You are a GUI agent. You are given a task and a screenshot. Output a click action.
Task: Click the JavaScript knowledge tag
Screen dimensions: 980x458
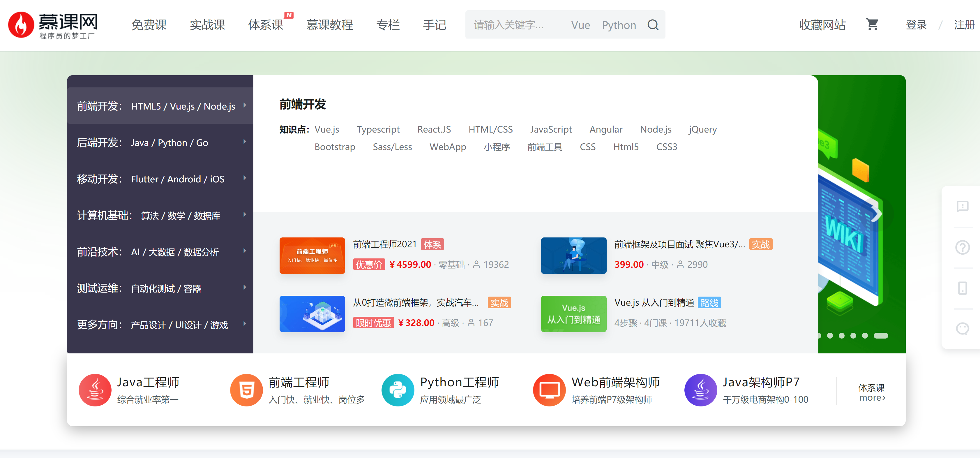click(x=551, y=129)
